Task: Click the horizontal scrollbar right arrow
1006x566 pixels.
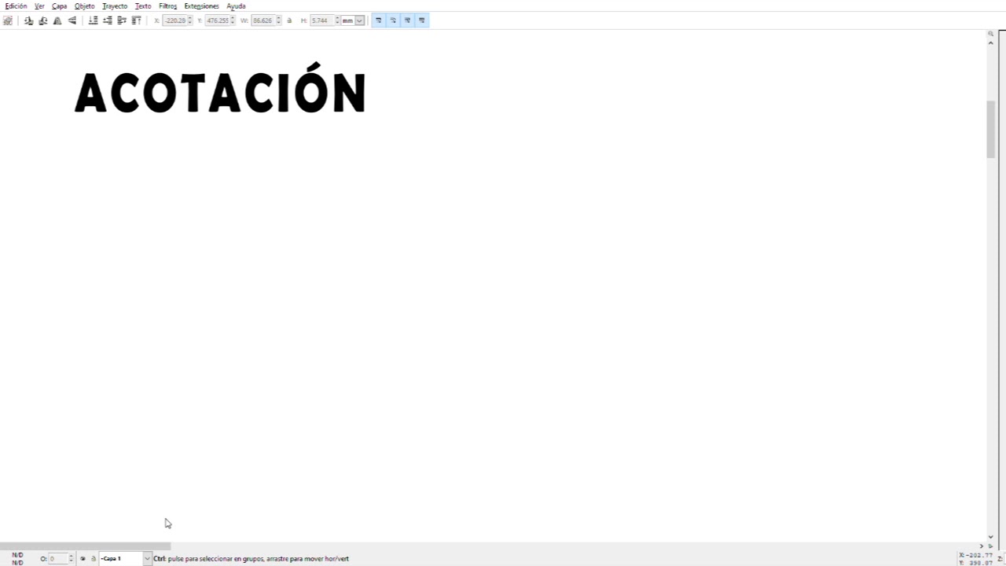Action: [981, 546]
